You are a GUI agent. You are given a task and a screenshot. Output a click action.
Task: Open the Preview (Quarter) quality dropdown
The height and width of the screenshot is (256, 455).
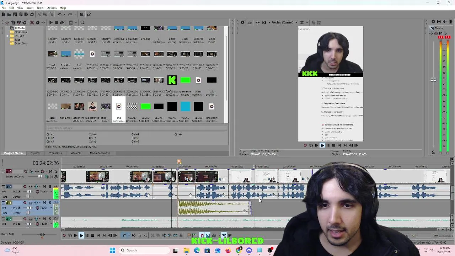pyautogui.click(x=296, y=22)
